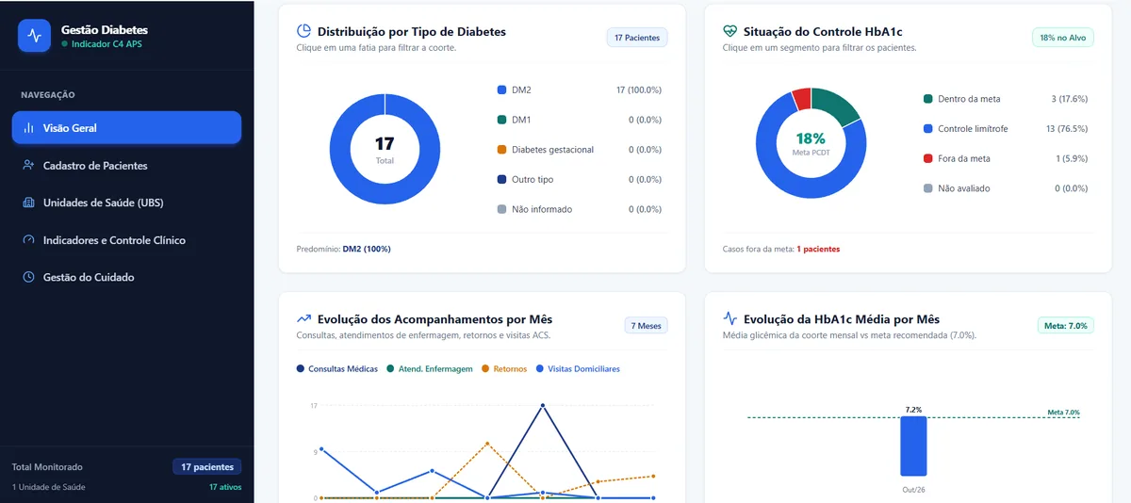Click the 18% no Alvo badge
The height and width of the screenshot is (503, 1131).
(x=1063, y=38)
